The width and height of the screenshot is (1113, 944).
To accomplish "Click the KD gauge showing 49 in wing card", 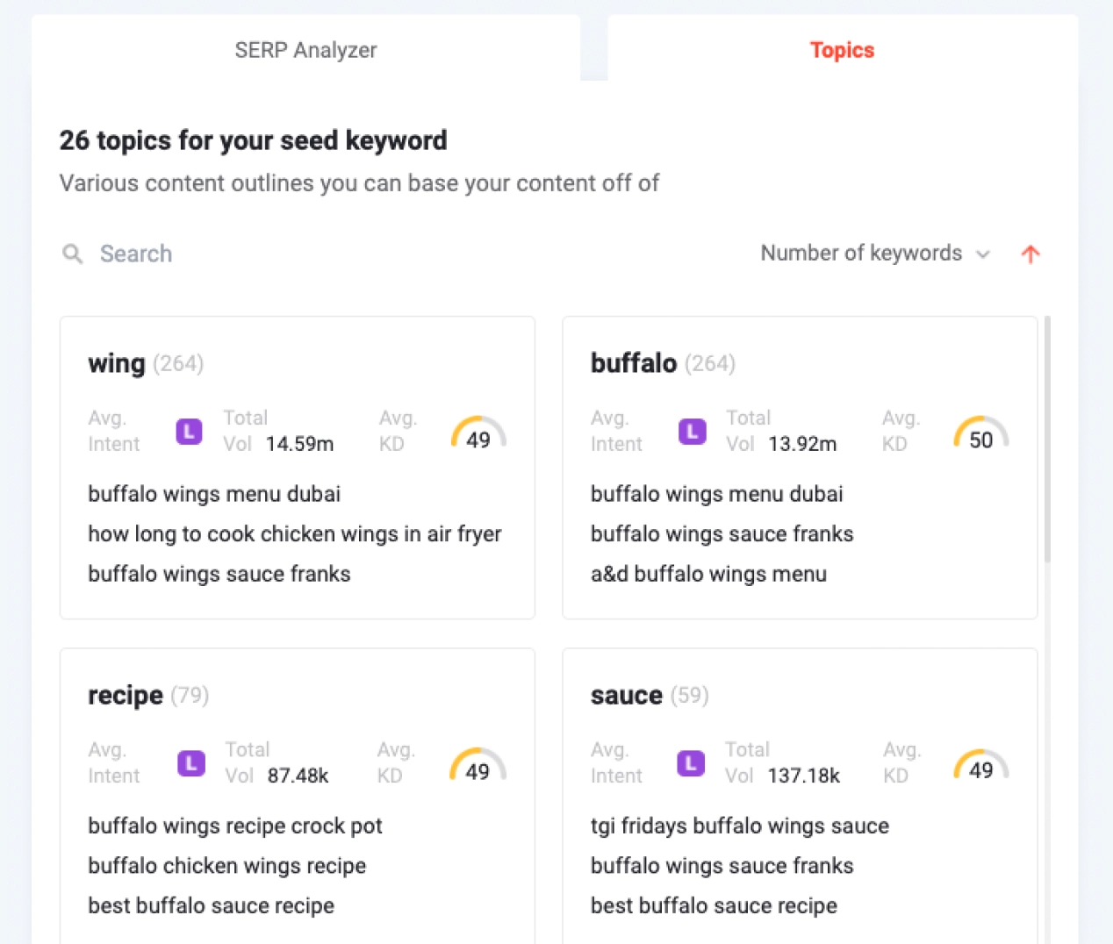I will pyautogui.click(x=478, y=433).
